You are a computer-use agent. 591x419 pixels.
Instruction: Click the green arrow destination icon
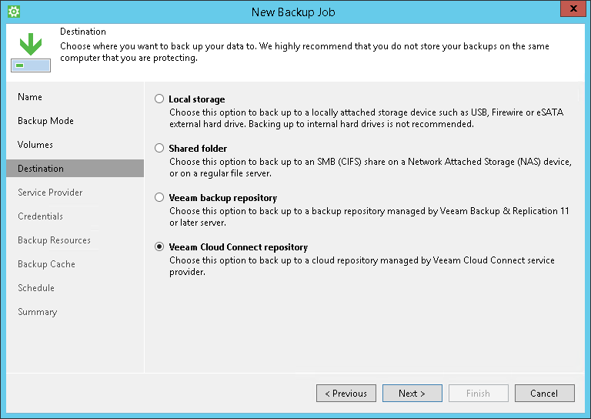click(31, 52)
